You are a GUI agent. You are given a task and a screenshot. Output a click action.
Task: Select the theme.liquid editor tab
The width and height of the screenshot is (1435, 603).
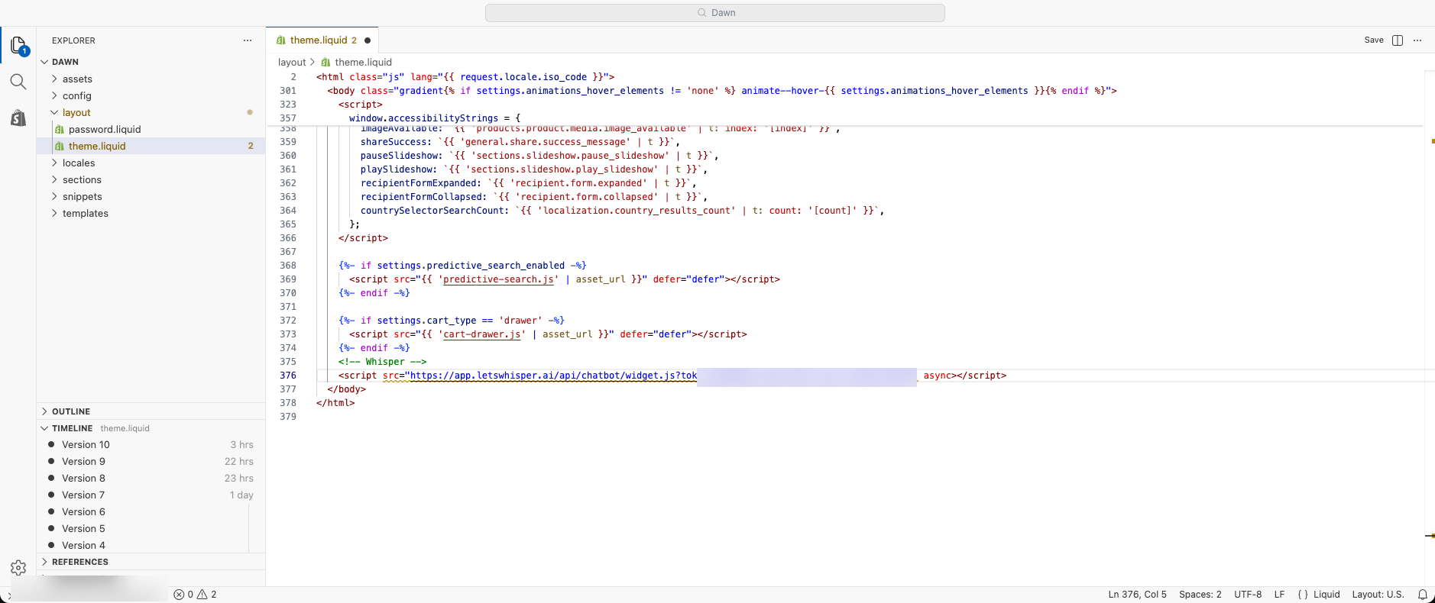tap(322, 40)
